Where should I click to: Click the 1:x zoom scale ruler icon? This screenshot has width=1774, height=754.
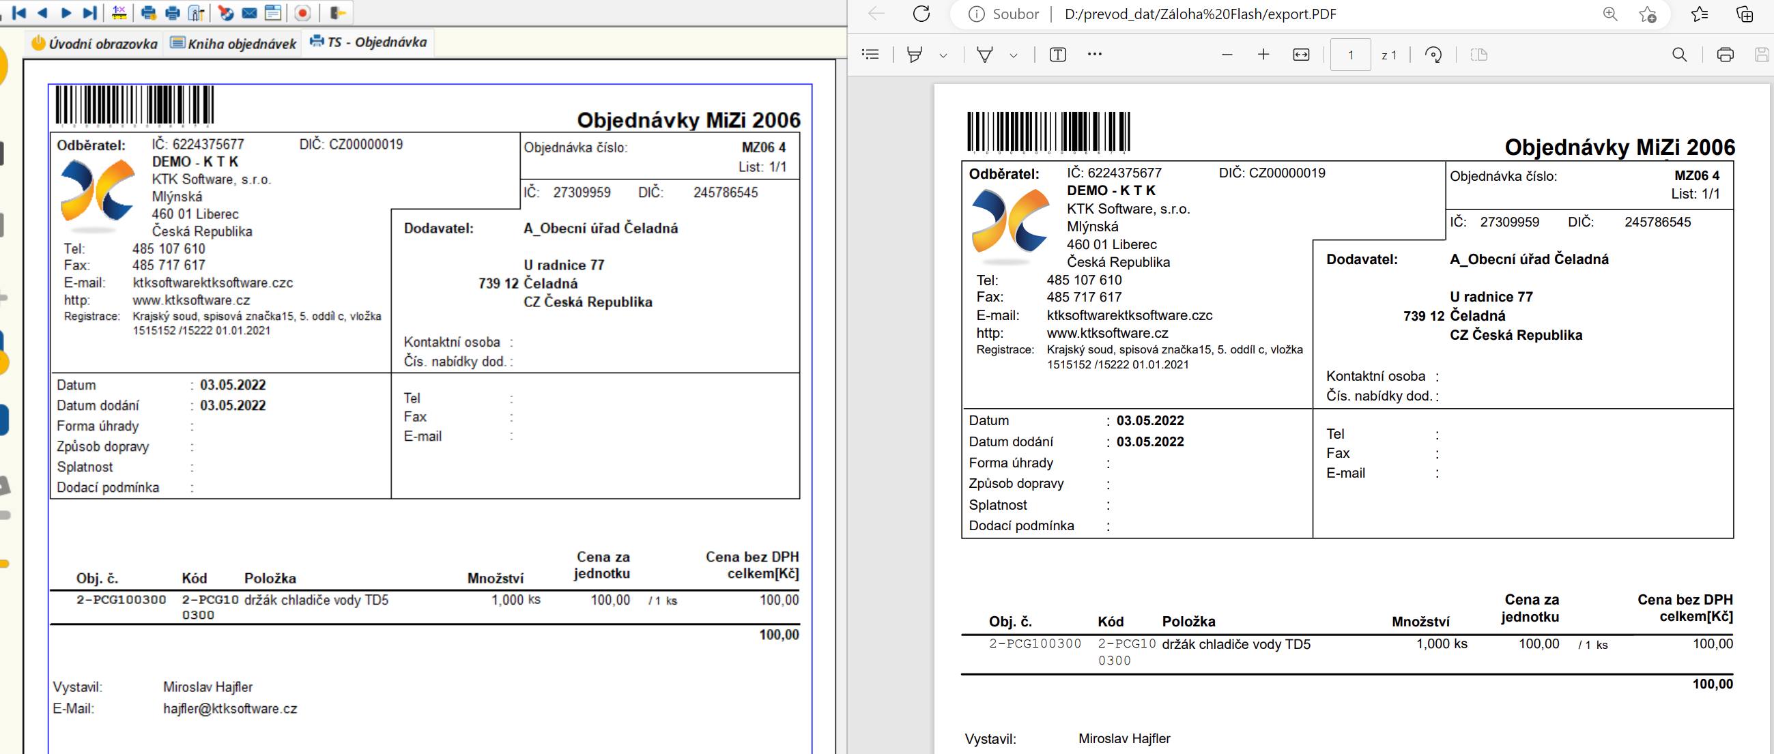[119, 12]
